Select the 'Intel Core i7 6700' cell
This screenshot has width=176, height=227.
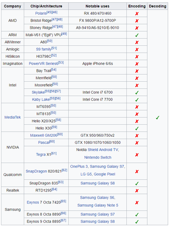[x=98, y=92]
